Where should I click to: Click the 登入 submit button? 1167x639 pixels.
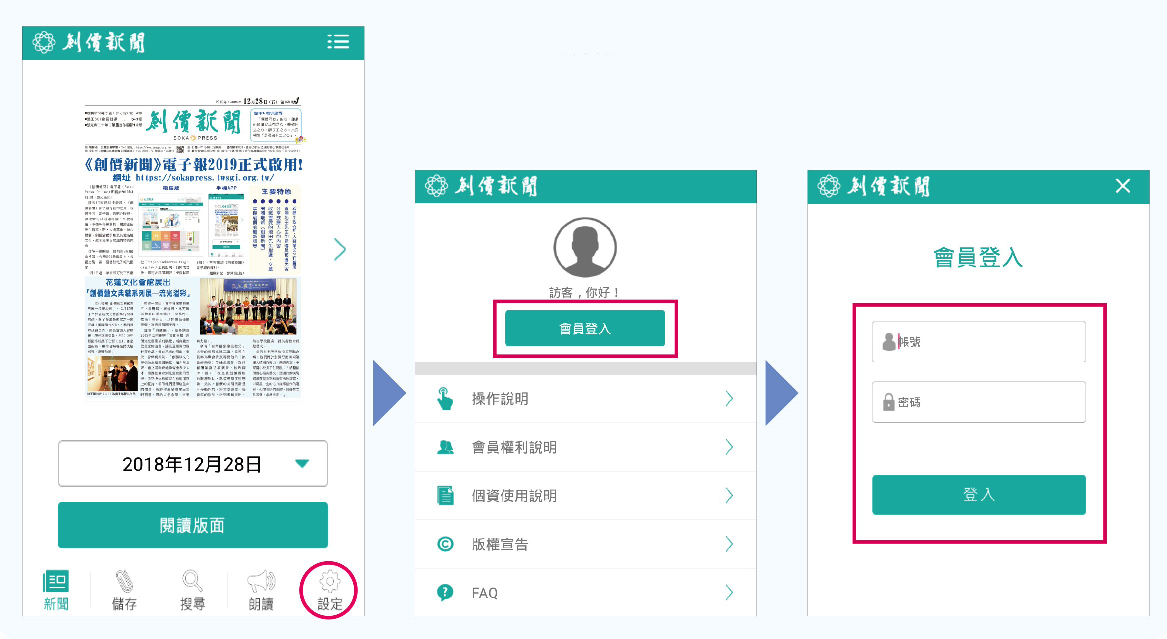pos(979,495)
